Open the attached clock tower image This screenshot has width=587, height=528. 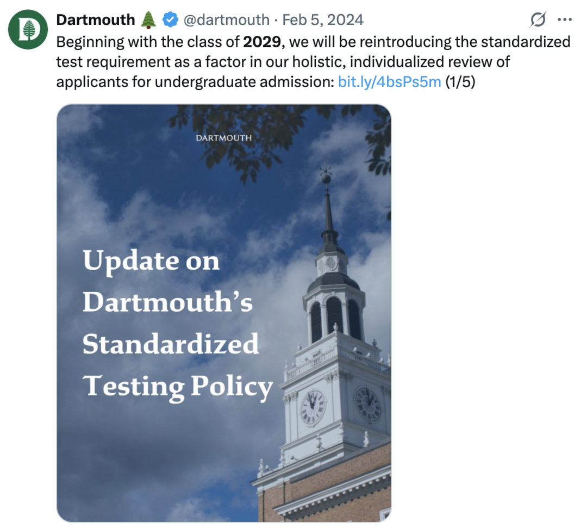224,313
